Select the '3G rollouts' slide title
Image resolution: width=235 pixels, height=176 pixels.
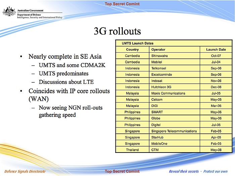point(117,31)
